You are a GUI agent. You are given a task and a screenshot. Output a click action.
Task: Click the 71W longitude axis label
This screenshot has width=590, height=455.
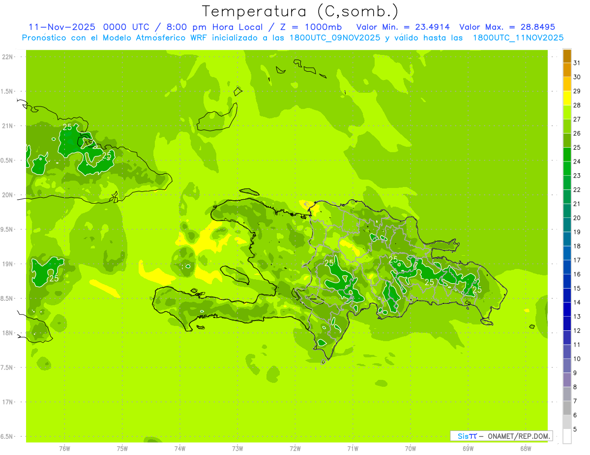(x=353, y=449)
